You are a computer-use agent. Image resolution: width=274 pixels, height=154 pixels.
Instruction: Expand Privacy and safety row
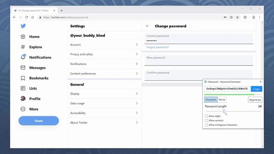coord(104,54)
